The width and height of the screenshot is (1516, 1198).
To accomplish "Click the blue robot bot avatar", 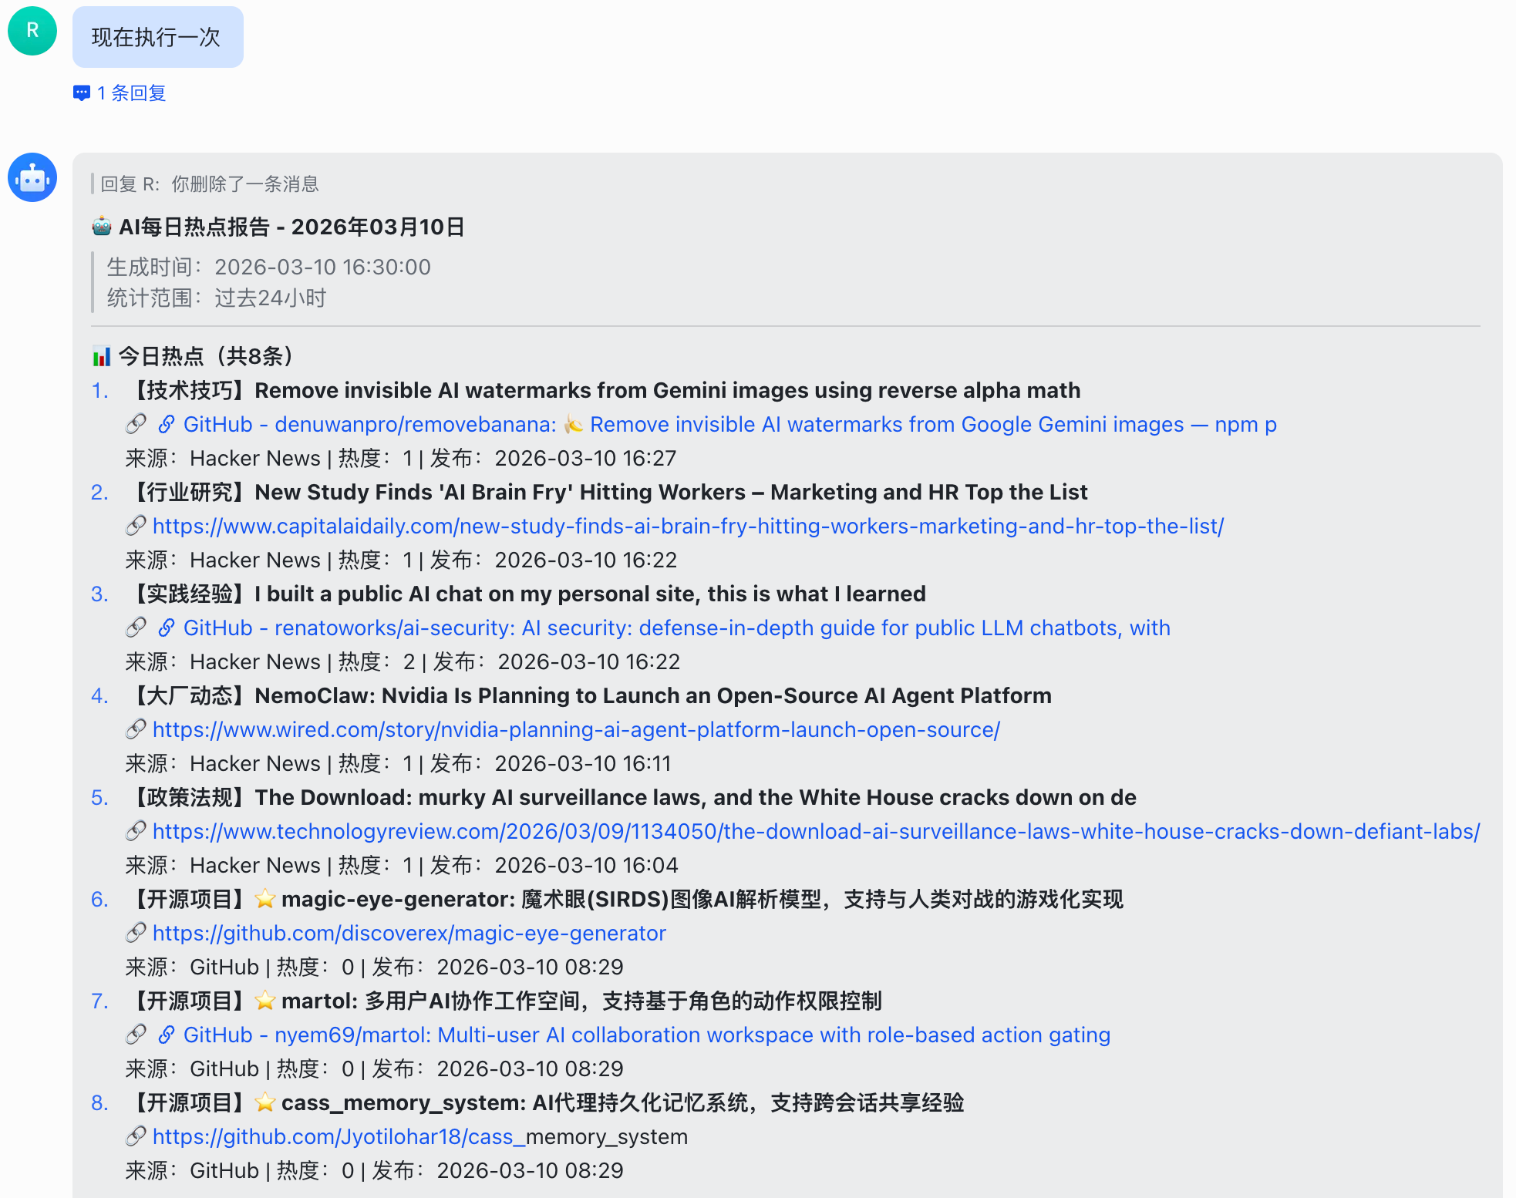I will (32, 177).
